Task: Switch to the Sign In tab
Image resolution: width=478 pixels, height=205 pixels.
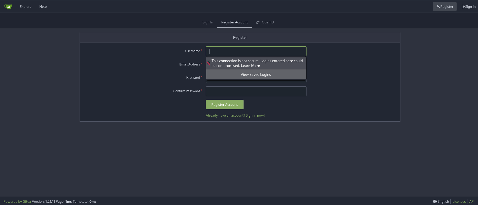Action: click(x=208, y=22)
